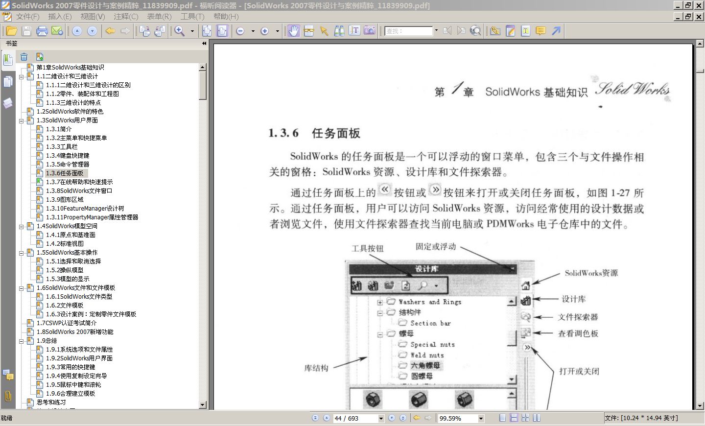
Task: Choose the yellow arrow select tool
Action: (324, 31)
